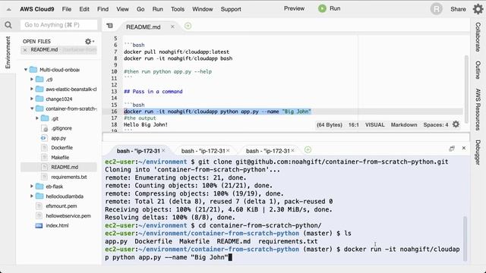The width and height of the screenshot is (486, 273).
Task: Add a new editor tab with plus icon
Action: [188, 26]
